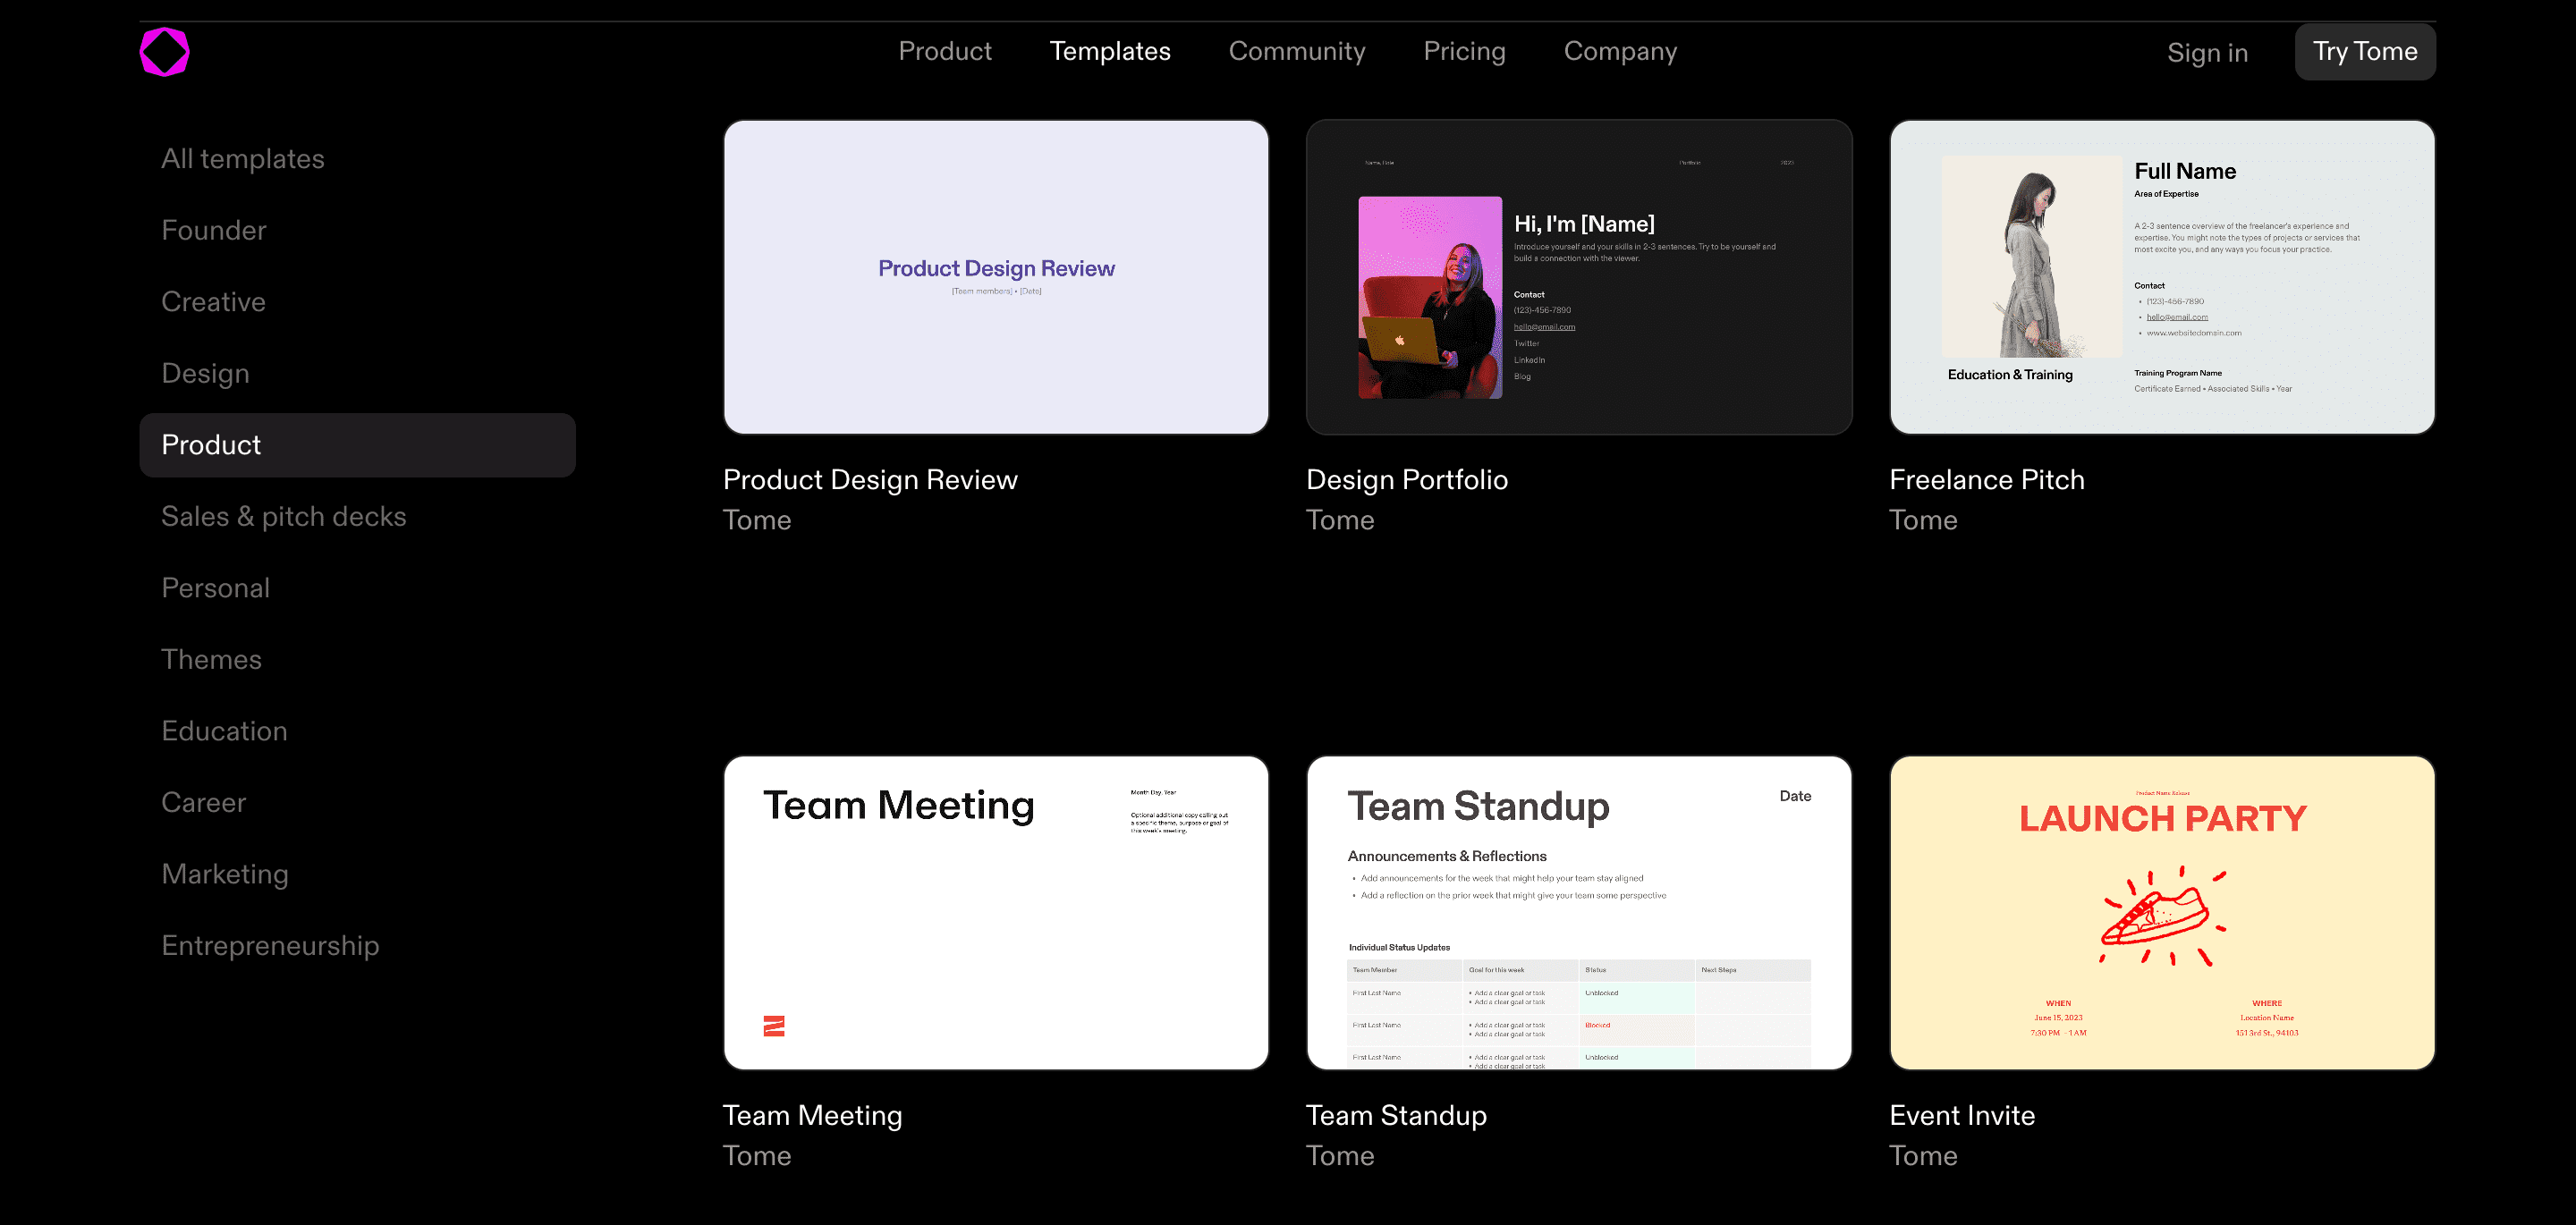Open the Founder templates category

click(x=213, y=230)
